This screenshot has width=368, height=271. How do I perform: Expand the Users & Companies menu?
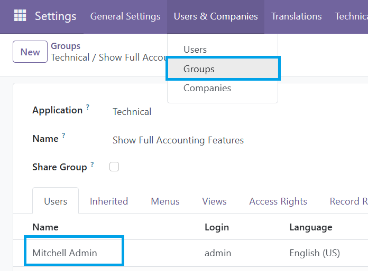(216, 17)
